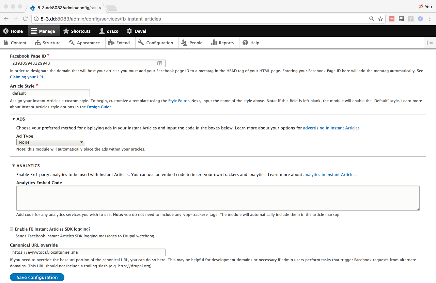Open the Structure menu item
The height and width of the screenshot is (283, 436).
48,43
